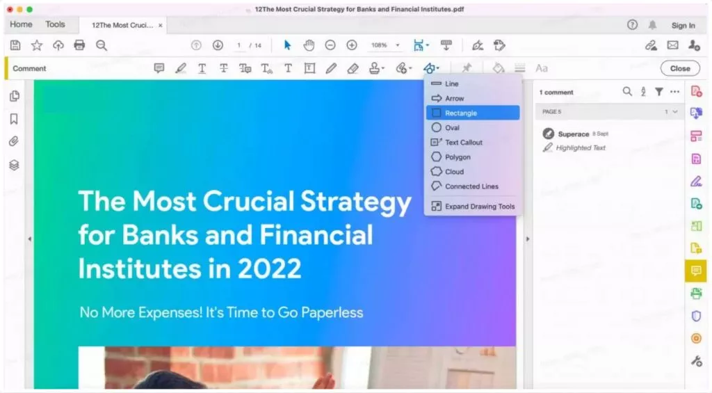Select the pencil drawing tool
712x393 pixels.
pyautogui.click(x=331, y=68)
